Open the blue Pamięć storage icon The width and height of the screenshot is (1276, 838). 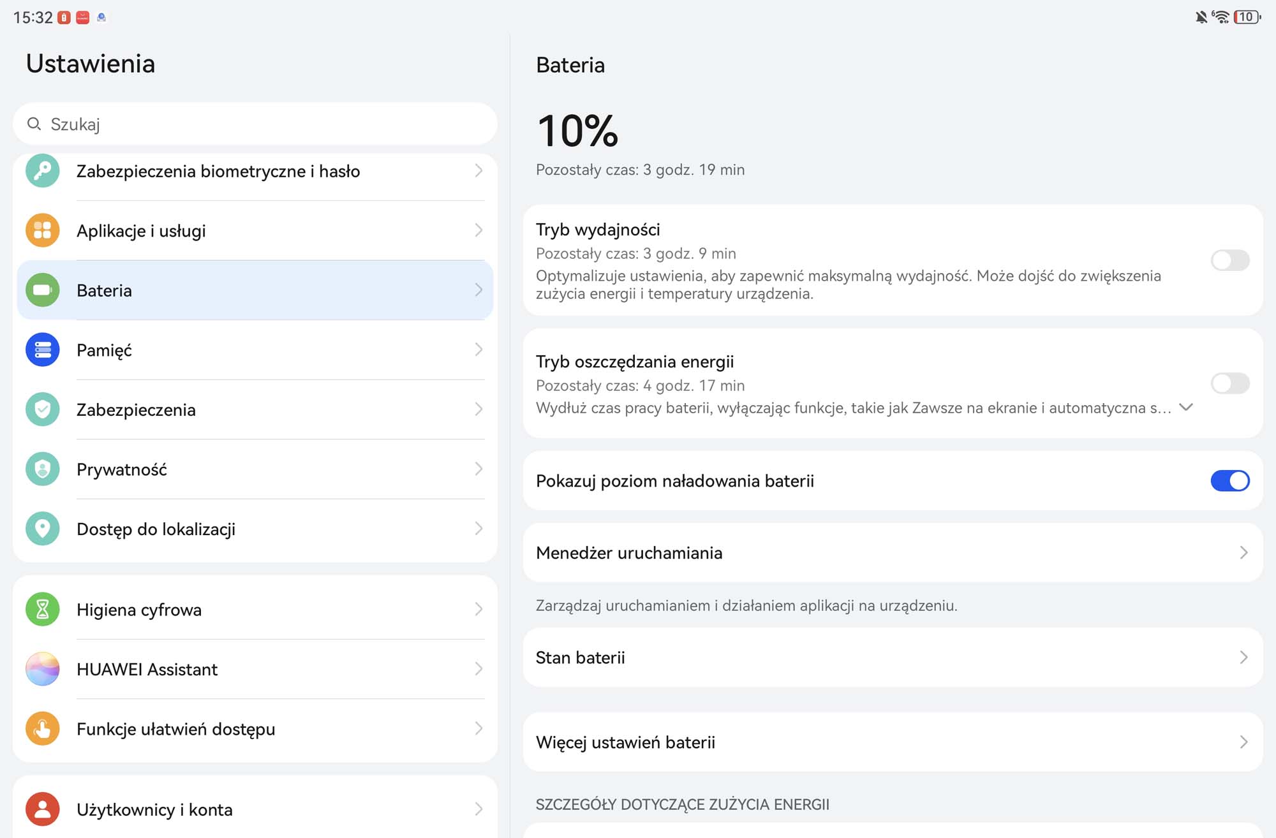tap(42, 349)
